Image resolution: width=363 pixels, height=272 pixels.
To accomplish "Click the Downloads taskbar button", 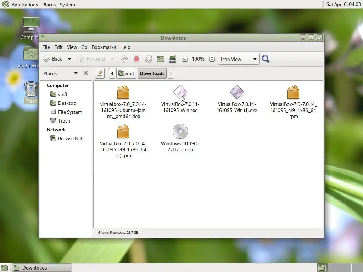I will coord(42,268).
